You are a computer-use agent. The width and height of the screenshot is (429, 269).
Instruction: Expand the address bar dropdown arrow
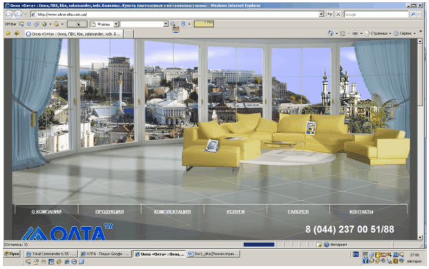coord(321,14)
